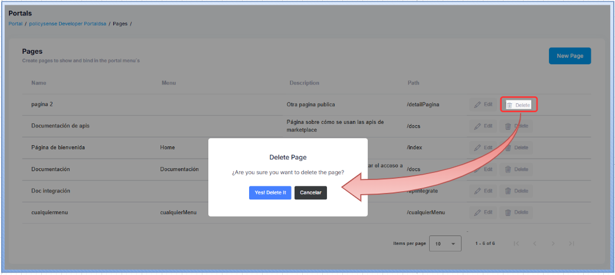
Task: Click the Delete trash icon for pagina 2
Action: pos(509,105)
